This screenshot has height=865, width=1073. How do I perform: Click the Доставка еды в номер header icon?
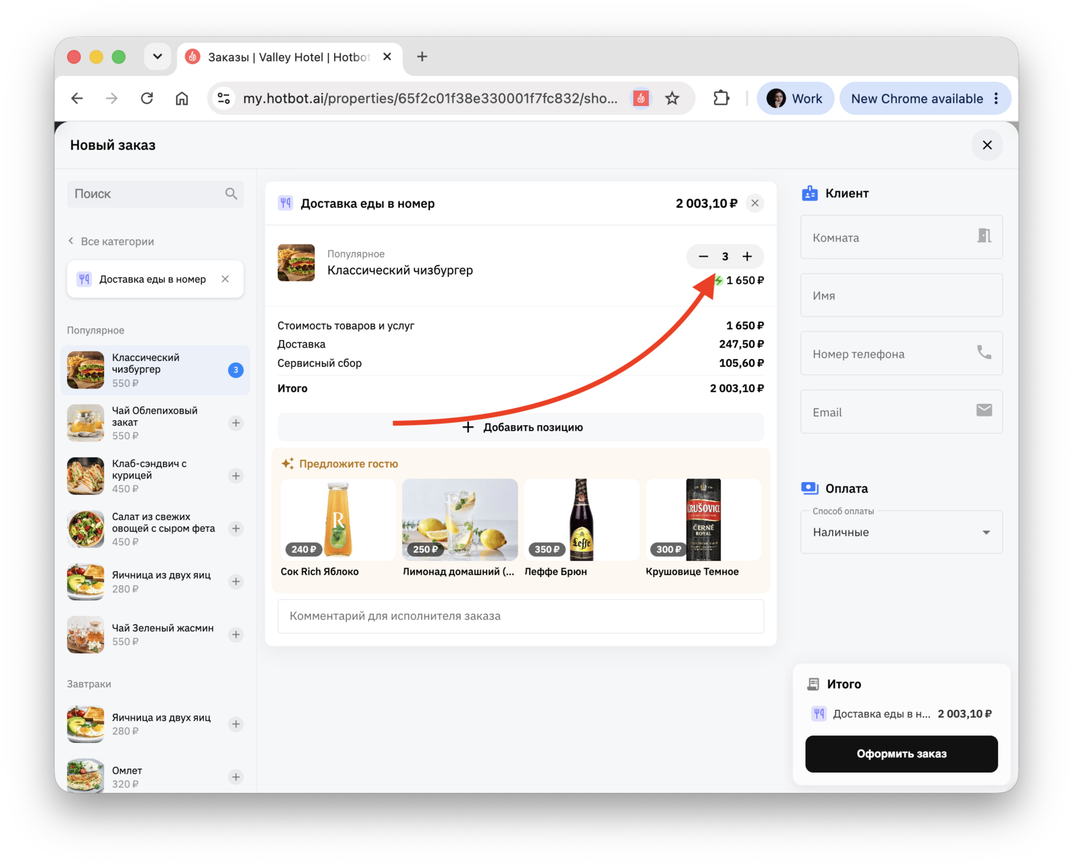(285, 203)
